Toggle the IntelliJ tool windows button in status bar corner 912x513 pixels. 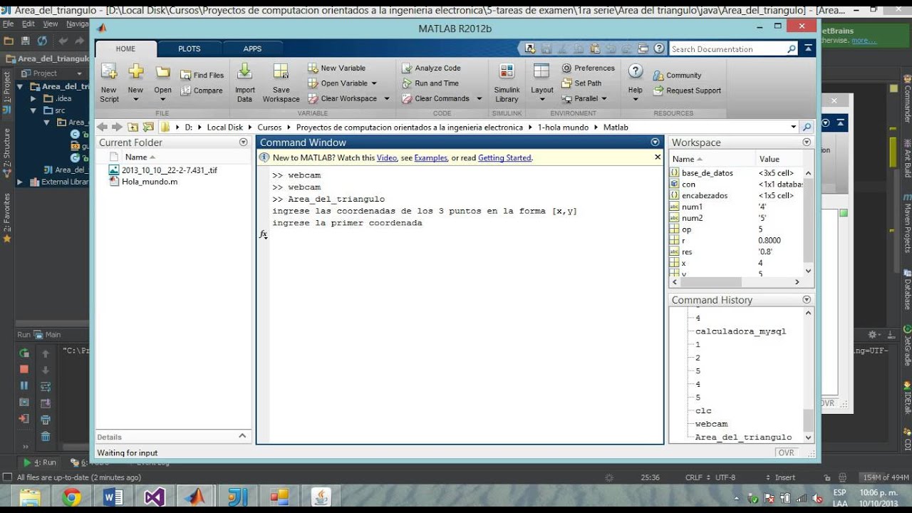(7, 477)
